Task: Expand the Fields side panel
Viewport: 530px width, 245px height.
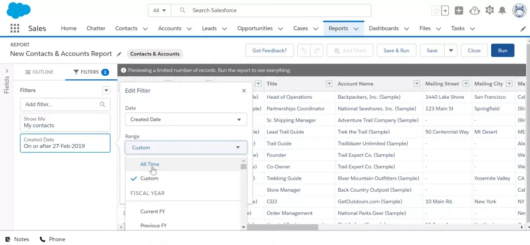Action: click(x=7, y=71)
